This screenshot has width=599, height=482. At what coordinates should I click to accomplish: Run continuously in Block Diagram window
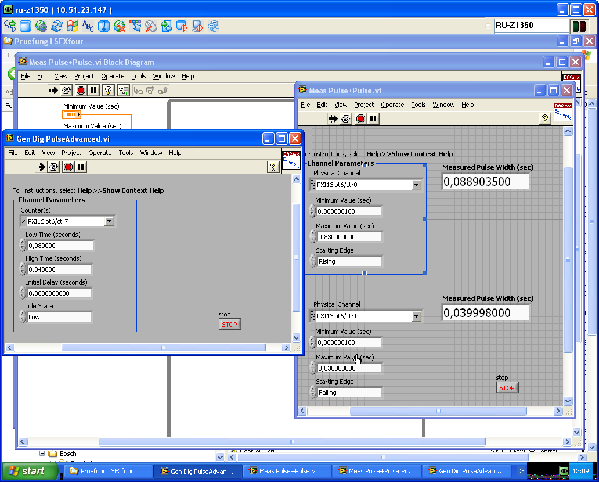[66, 90]
